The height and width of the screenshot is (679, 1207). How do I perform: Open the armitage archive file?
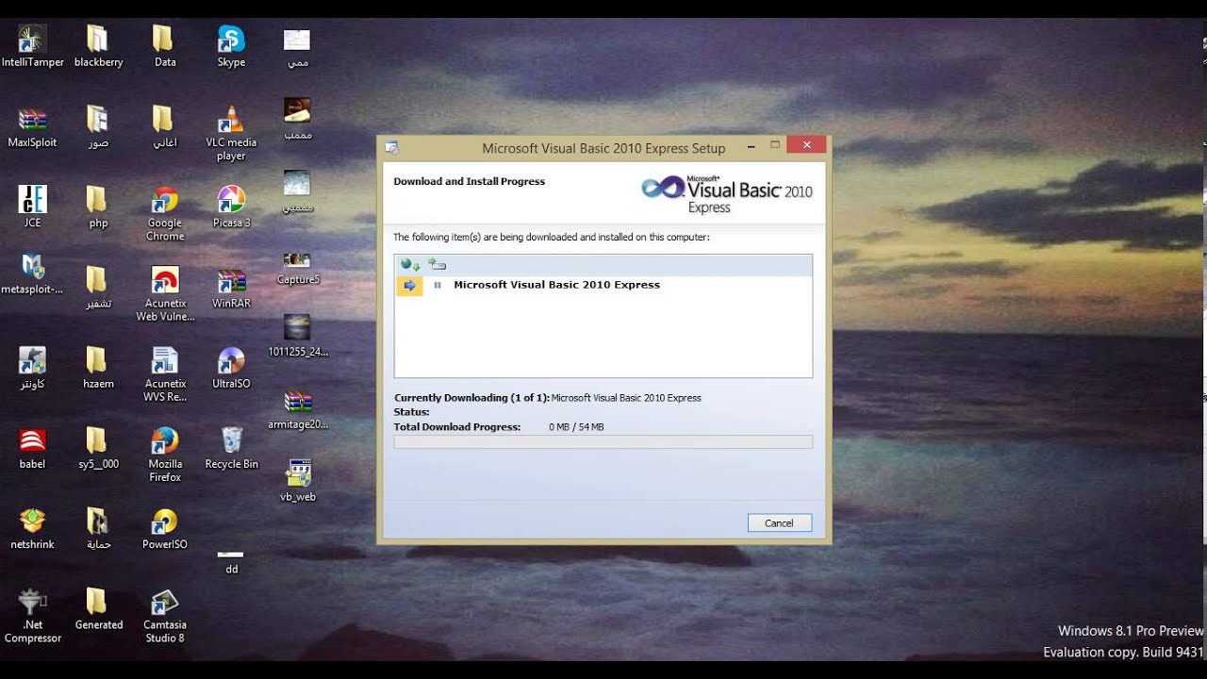coord(297,402)
